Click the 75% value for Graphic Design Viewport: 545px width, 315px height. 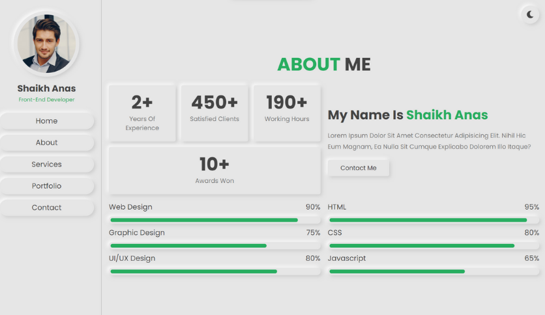(x=313, y=232)
